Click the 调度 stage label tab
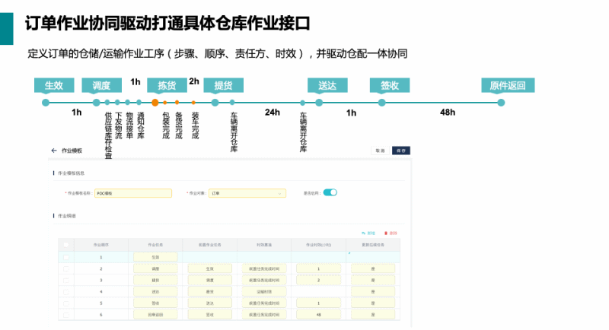The width and height of the screenshot is (609, 330). click(96, 85)
